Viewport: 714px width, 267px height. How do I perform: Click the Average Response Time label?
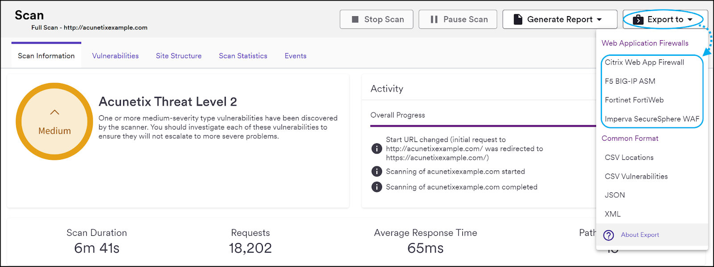pos(426,233)
